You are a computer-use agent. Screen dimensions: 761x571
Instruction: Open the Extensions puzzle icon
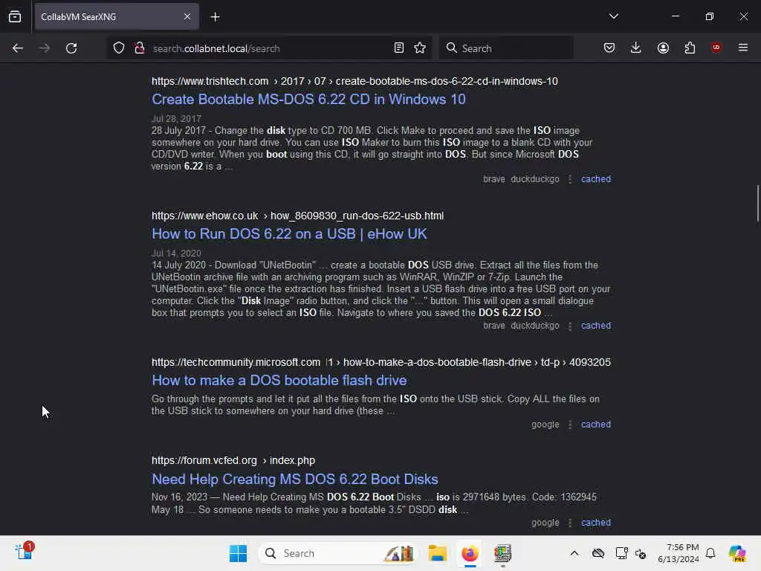tap(690, 48)
